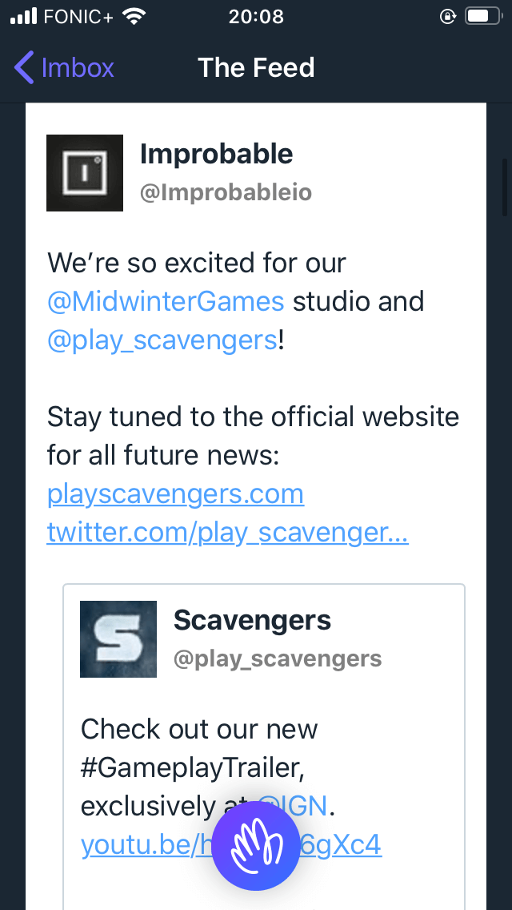This screenshot has height=910, width=512.
Task: Open playscavengers.com link
Action: (176, 494)
